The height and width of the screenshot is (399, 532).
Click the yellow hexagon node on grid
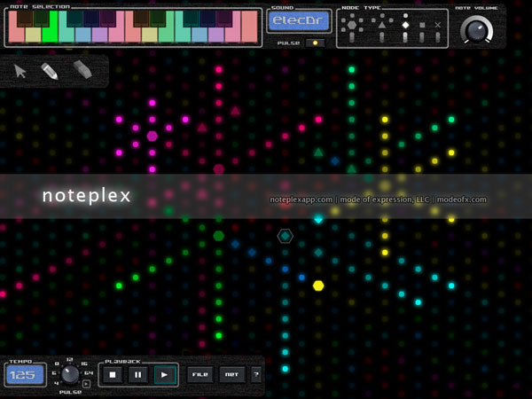point(318,286)
